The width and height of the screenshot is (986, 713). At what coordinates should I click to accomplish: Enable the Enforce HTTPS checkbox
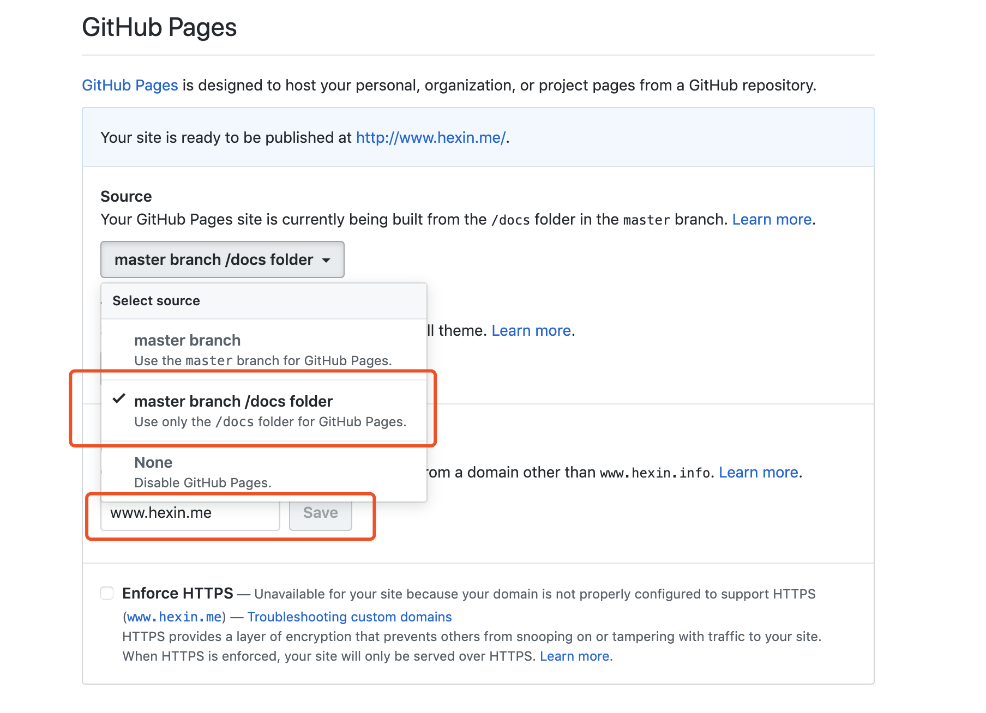[106, 593]
